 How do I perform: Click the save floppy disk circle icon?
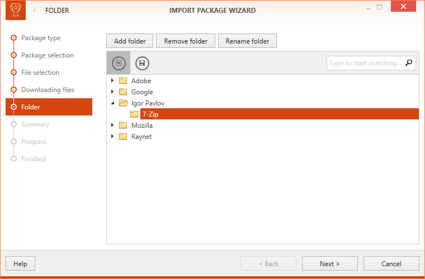(x=142, y=63)
